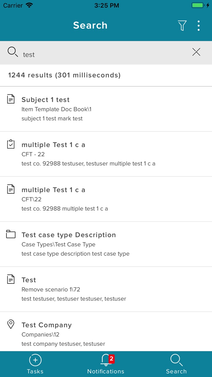212x377 pixels.
Task: Open the 'Subject 1 test' result
Action: tap(106, 109)
